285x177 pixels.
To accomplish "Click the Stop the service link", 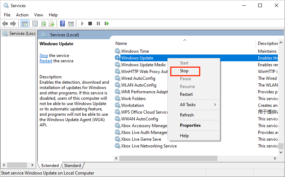I will [44, 56].
